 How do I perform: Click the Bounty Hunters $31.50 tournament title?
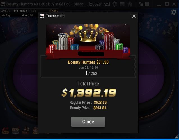88,62
